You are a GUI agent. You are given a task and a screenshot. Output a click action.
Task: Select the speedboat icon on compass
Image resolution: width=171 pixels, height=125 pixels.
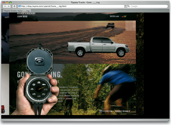click(44, 84)
